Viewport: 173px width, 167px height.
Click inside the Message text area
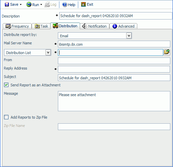[114, 101]
